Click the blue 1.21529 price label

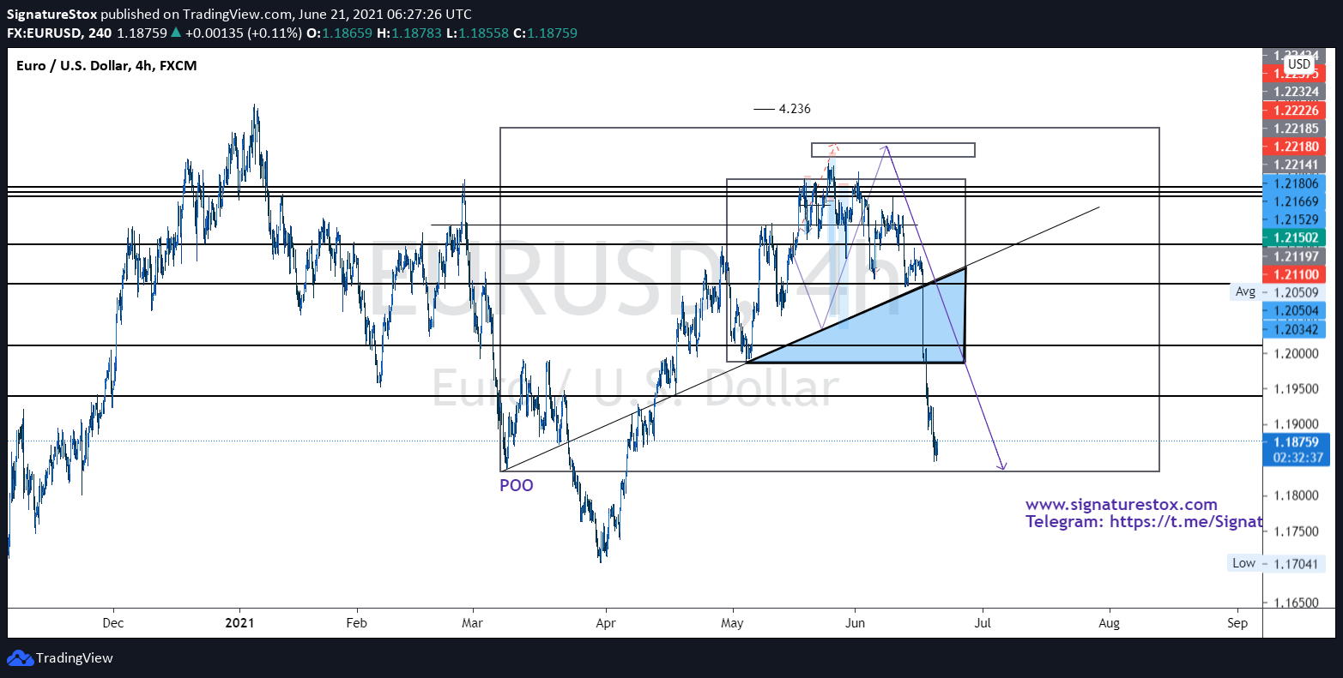[1296, 219]
